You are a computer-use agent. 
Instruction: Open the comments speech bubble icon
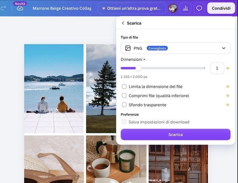click(199, 8)
